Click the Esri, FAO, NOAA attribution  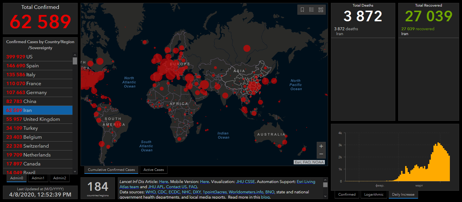[x=309, y=162]
